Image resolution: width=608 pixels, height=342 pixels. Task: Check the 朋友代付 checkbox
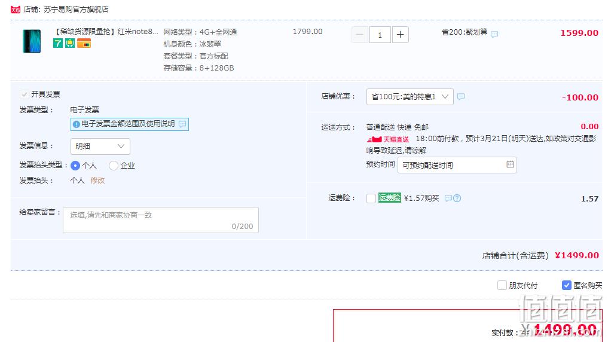[502, 285]
